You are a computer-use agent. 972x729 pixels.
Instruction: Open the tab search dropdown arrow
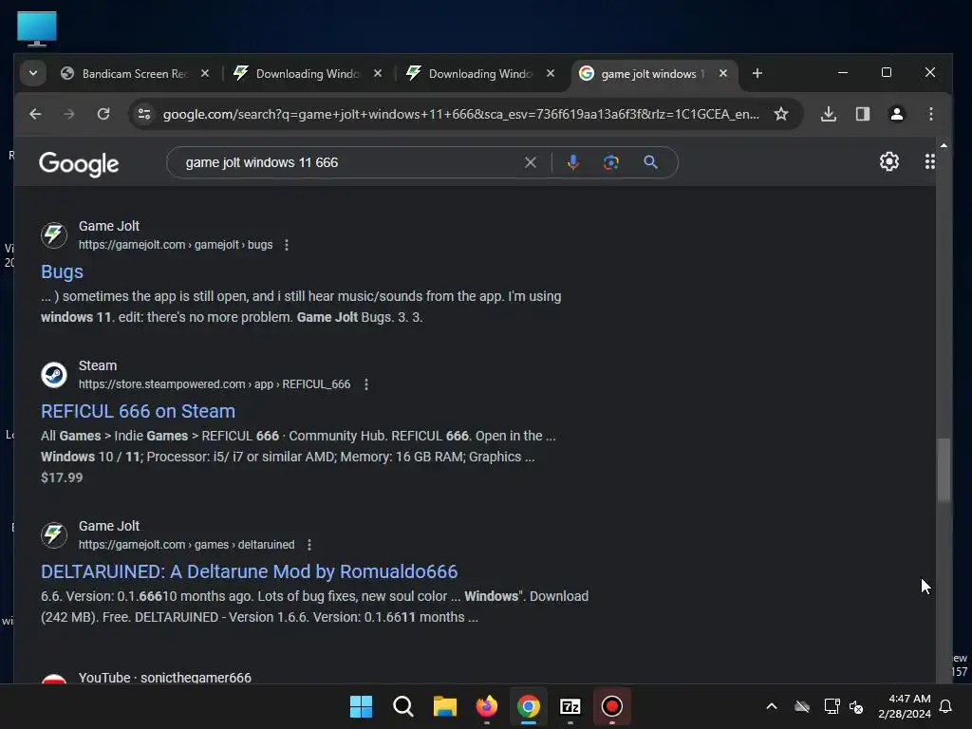click(x=33, y=74)
